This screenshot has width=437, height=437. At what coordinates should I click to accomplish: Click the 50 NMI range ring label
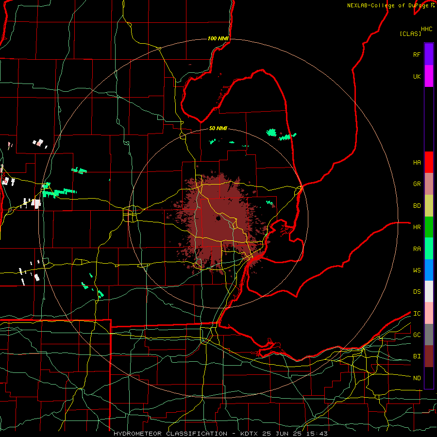click(218, 128)
